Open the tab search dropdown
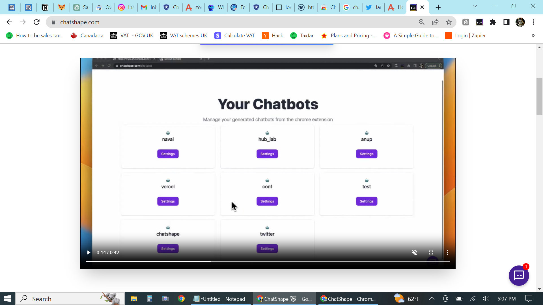The height and width of the screenshot is (305, 543). pos(475,6)
